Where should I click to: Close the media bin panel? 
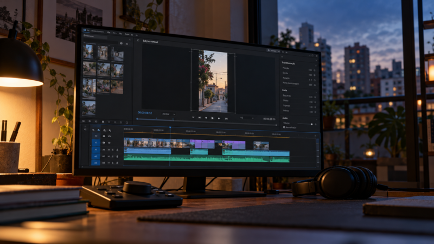[x=130, y=40]
